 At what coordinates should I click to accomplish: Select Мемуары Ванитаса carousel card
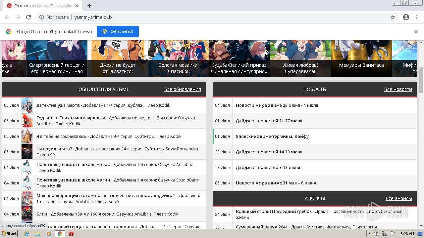coord(361,58)
